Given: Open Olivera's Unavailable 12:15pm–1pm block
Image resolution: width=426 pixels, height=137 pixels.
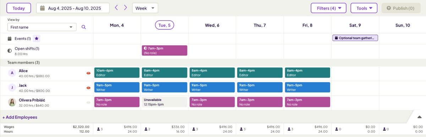Looking at the screenshot, I should click(164, 102).
